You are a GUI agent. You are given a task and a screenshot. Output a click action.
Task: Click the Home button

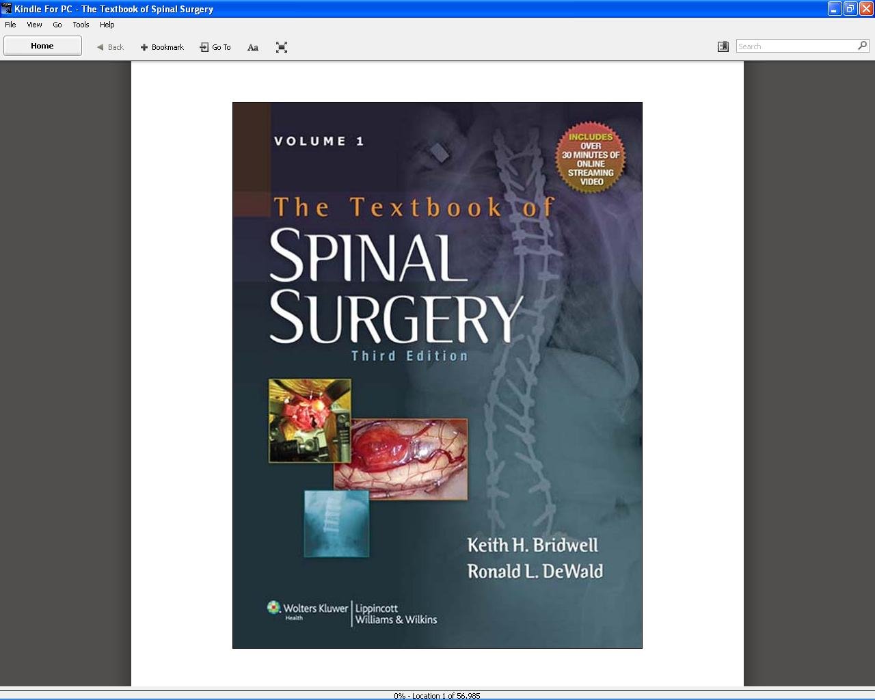tap(42, 46)
